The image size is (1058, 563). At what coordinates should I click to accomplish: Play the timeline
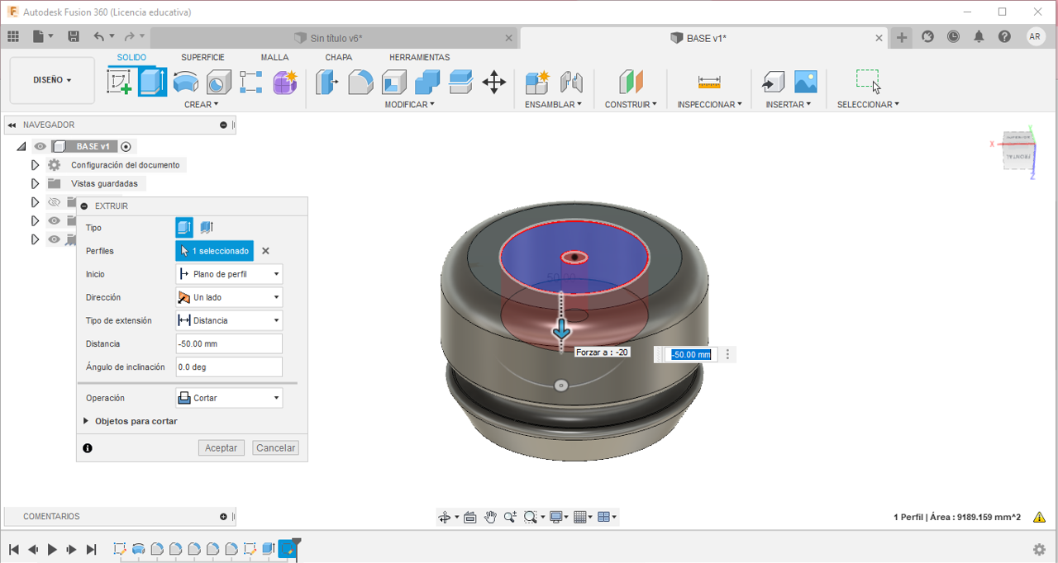[52, 549]
